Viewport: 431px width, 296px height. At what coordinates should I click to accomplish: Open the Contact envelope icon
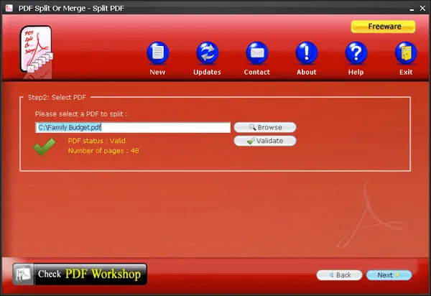[x=257, y=52]
